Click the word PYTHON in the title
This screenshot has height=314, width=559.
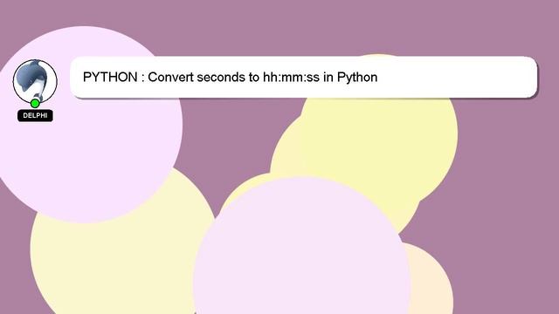point(110,77)
